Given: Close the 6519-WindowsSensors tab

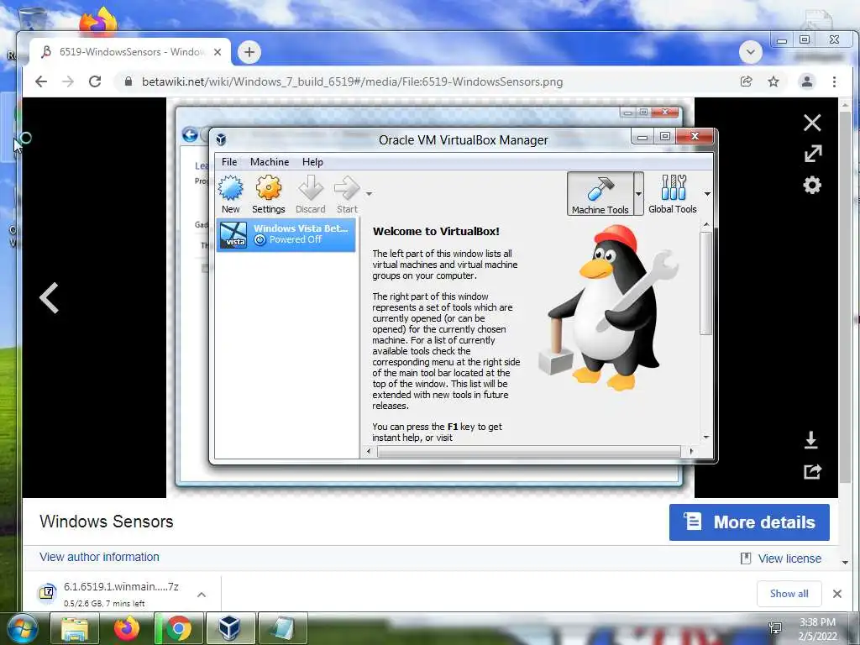Looking at the screenshot, I should pyautogui.click(x=218, y=52).
